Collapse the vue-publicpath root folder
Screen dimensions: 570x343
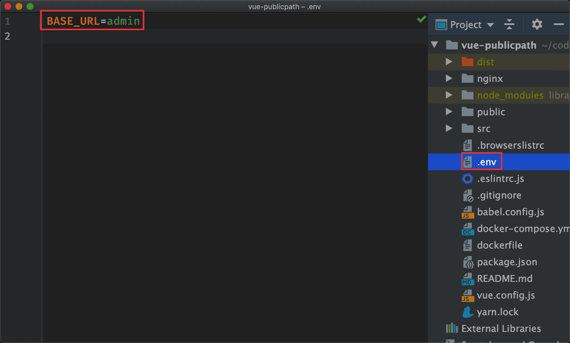[434, 45]
